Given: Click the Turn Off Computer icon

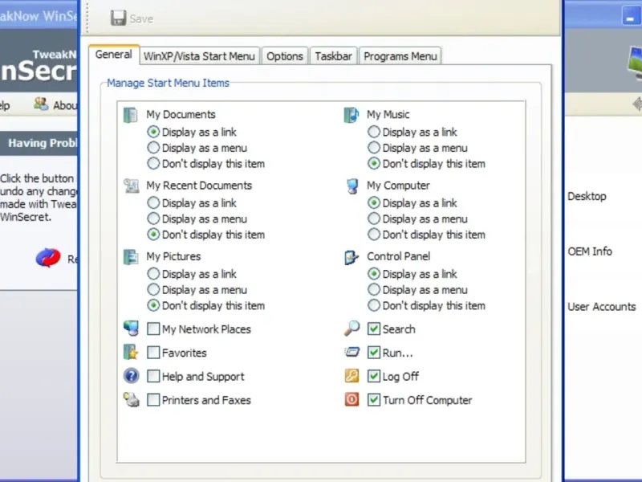Looking at the screenshot, I should click(x=351, y=399).
